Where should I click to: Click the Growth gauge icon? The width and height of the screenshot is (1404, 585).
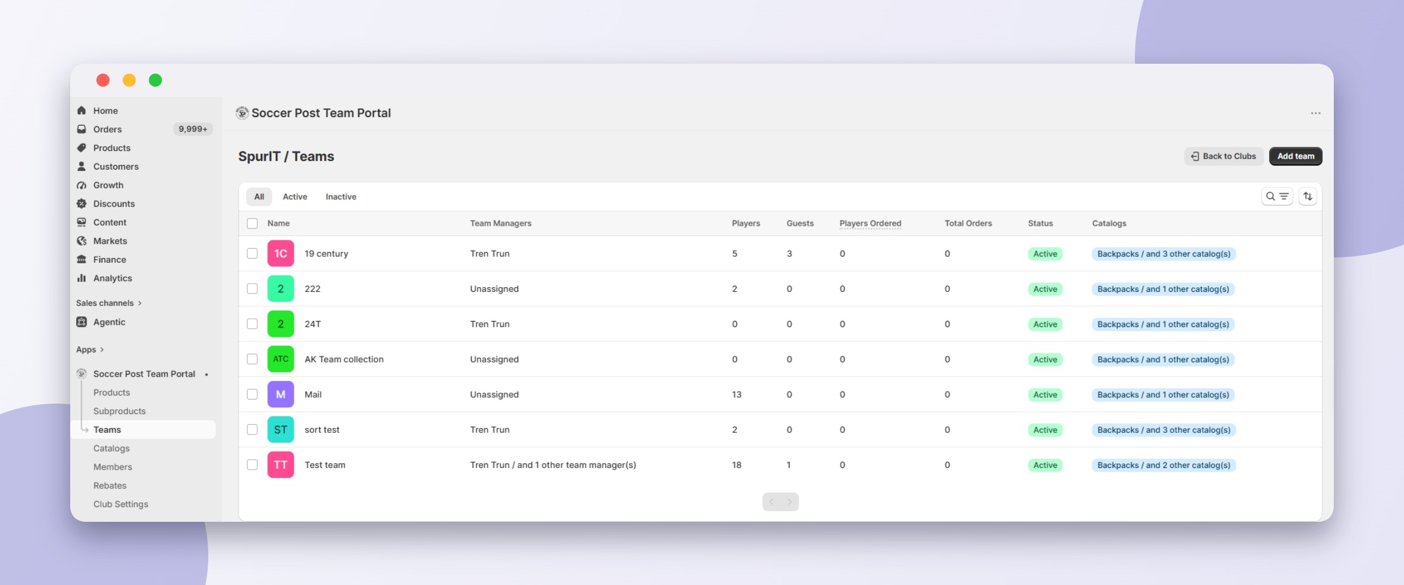[81, 185]
